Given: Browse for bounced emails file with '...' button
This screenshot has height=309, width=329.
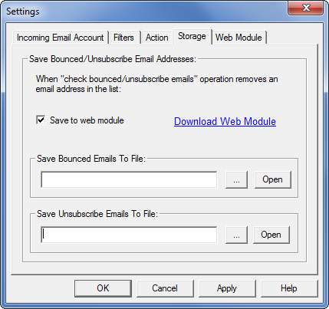Looking at the screenshot, I should click(236, 180).
